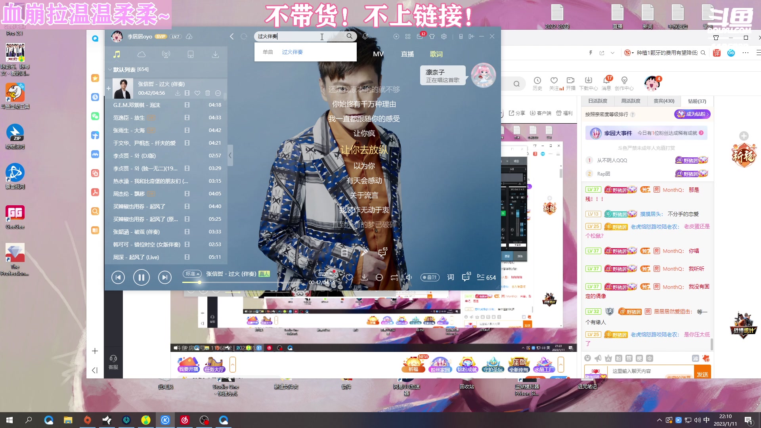Image resolution: width=761 pixels, height=428 pixels.
Task: Click the chat input box 这里输入聊天内容
Action: tap(650, 371)
